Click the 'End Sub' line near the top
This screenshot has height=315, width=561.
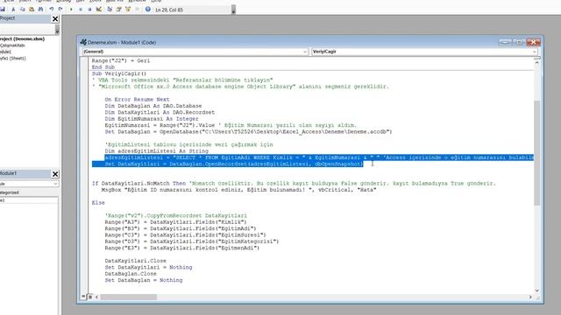103,67
